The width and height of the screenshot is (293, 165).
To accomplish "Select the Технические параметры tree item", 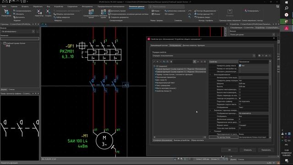I will (x=166, y=77).
